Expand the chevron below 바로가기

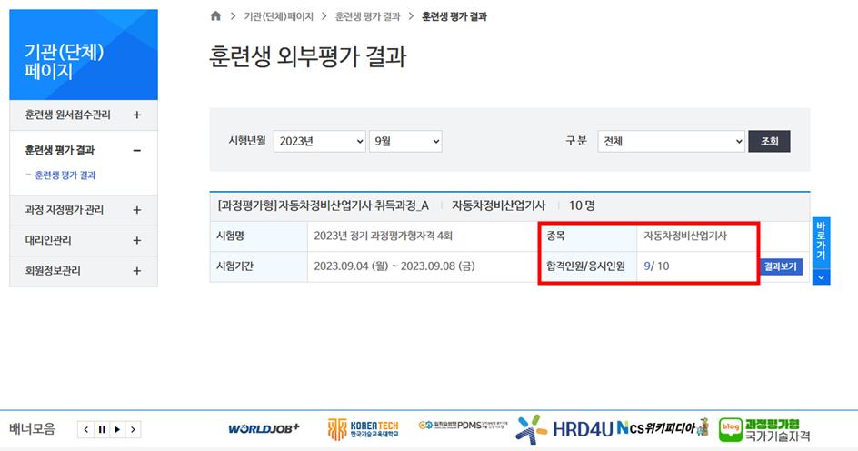point(821,277)
